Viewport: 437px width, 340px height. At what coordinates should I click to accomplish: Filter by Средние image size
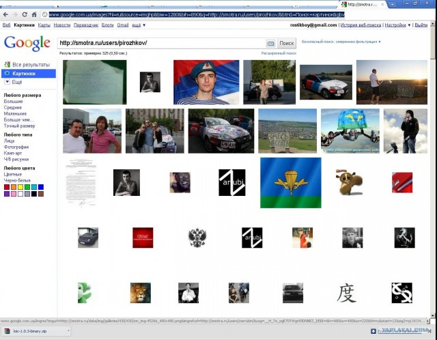(x=13, y=108)
